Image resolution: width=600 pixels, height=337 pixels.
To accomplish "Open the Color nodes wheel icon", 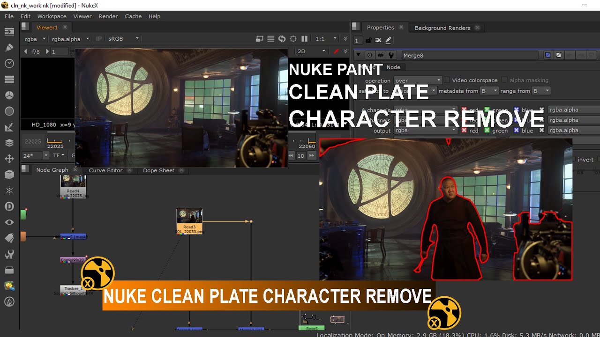I will pyautogui.click(x=9, y=95).
